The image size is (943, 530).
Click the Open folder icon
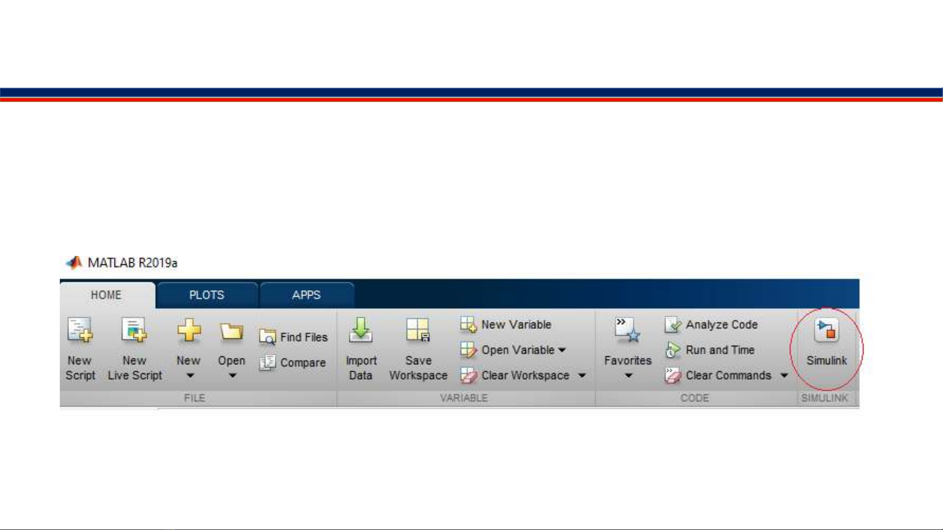(x=231, y=331)
